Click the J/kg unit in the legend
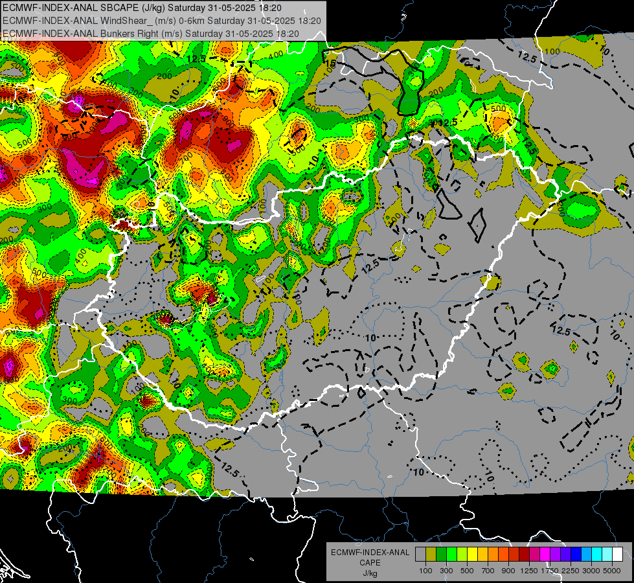 coord(370,573)
